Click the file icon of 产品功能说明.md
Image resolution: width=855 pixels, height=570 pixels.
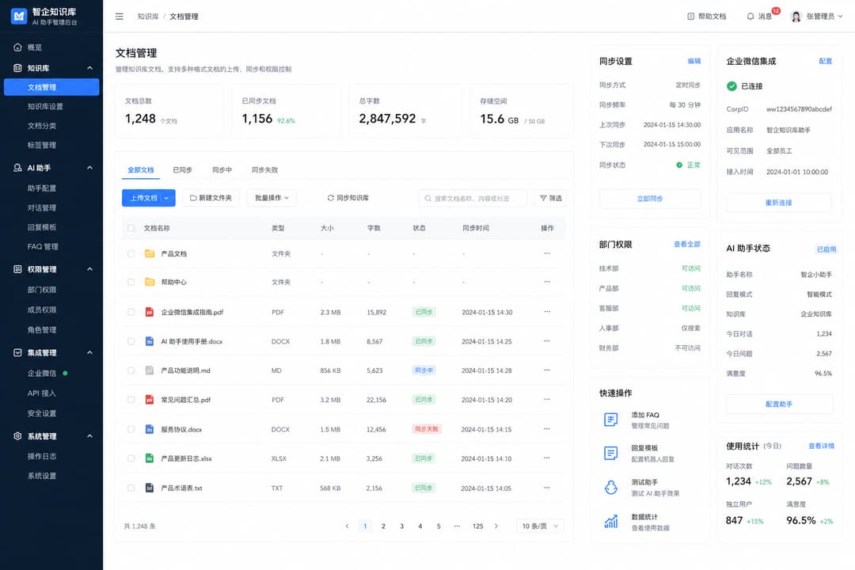[x=150, y=370]
